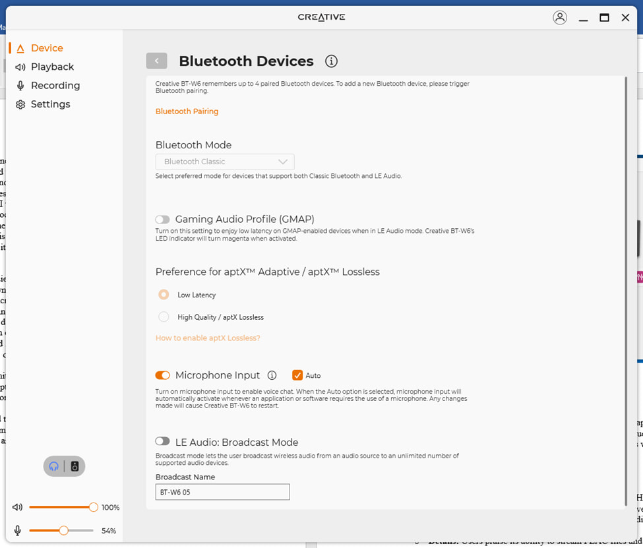The height and width of the screenshot is (548, 643).
Task: Select the High Quality / aptX Lossless option
Action: point(163,317)
